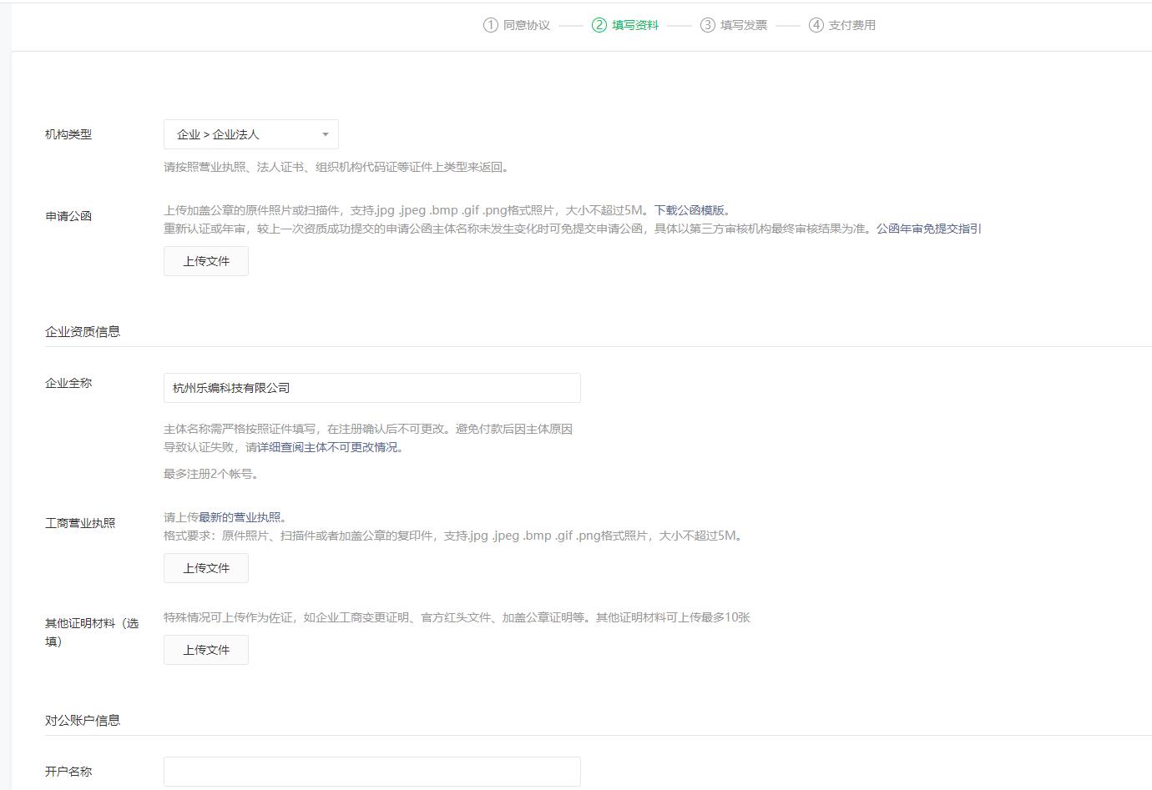
Task: Click the ④ 支付费用 step circle
Action: coord(816,25)
